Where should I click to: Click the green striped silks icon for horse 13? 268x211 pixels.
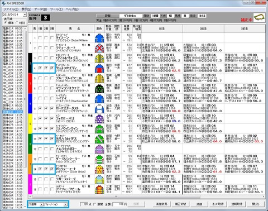99,159
